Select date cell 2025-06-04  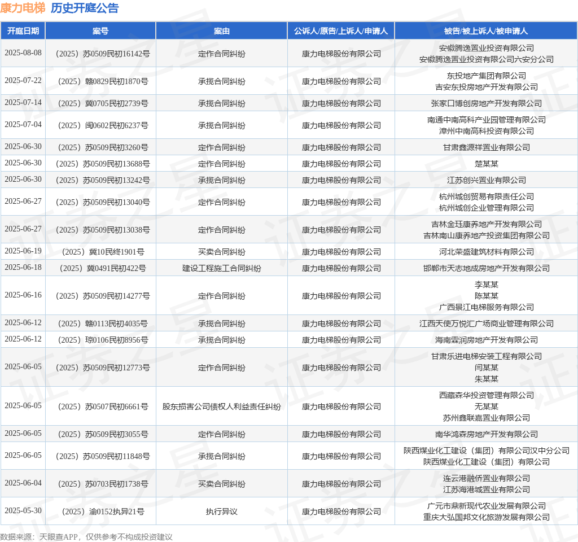click(23, 483)
